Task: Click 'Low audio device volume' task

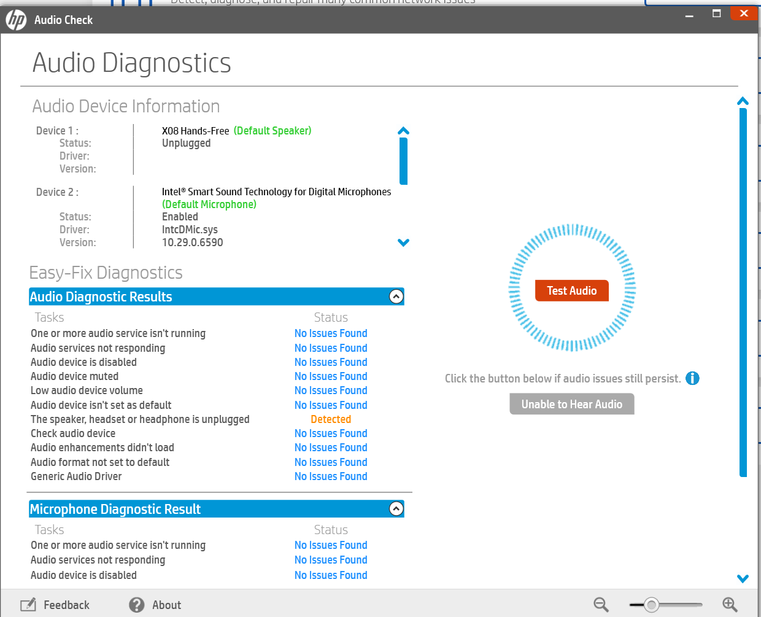Action: pos(87,390)
